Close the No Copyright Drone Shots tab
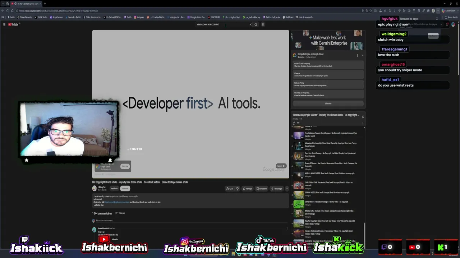Image resolution: width=460 pixels, height=258 pixels. click(40, 4)
